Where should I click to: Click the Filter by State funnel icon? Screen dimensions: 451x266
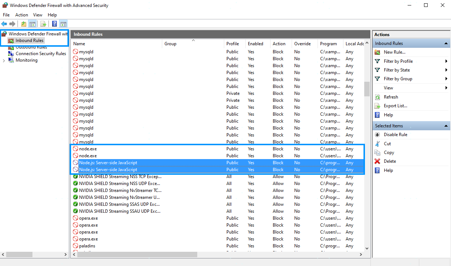click(x=378, y=70)
